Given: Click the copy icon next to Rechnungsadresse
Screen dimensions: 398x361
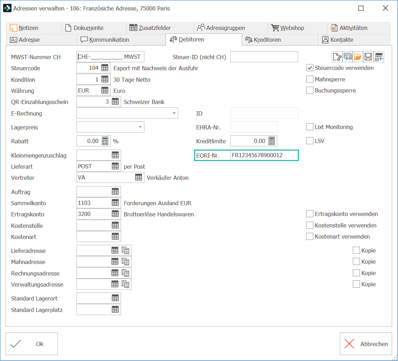Looking at the screenshot, I should click(x=125, y=273).
